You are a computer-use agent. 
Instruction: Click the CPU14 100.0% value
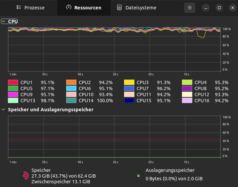(x=105, y=101)
